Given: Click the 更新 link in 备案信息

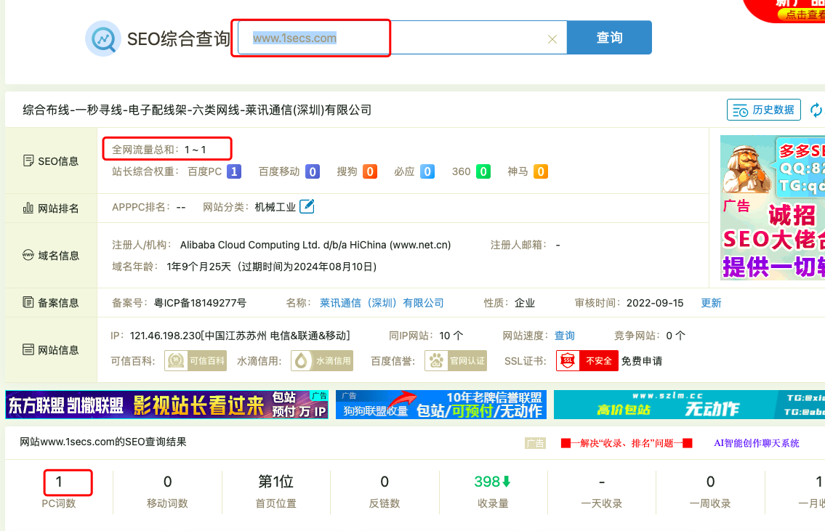Looking at the screenshot, I should point(711,303).
